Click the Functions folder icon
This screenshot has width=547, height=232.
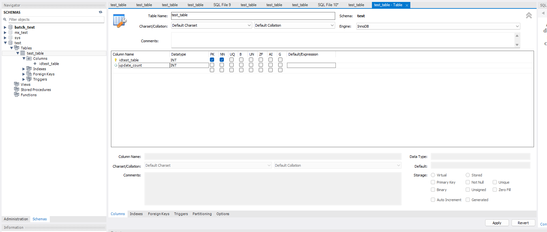click(x=17, y=95)
